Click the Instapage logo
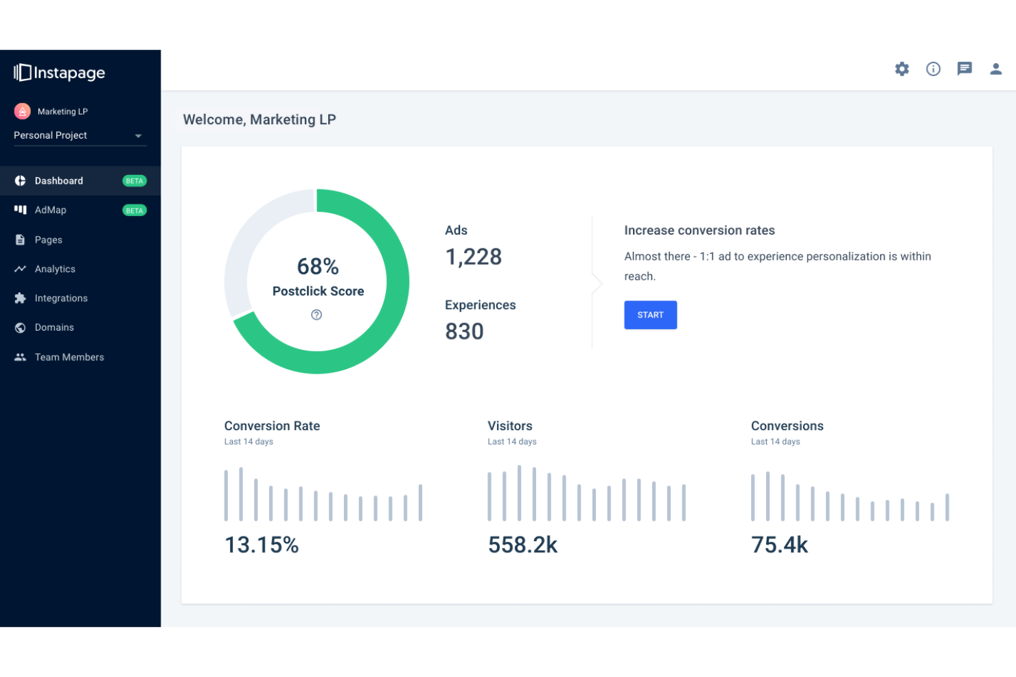This screenshot has height=677, width=1016. (x=58, y=73)
